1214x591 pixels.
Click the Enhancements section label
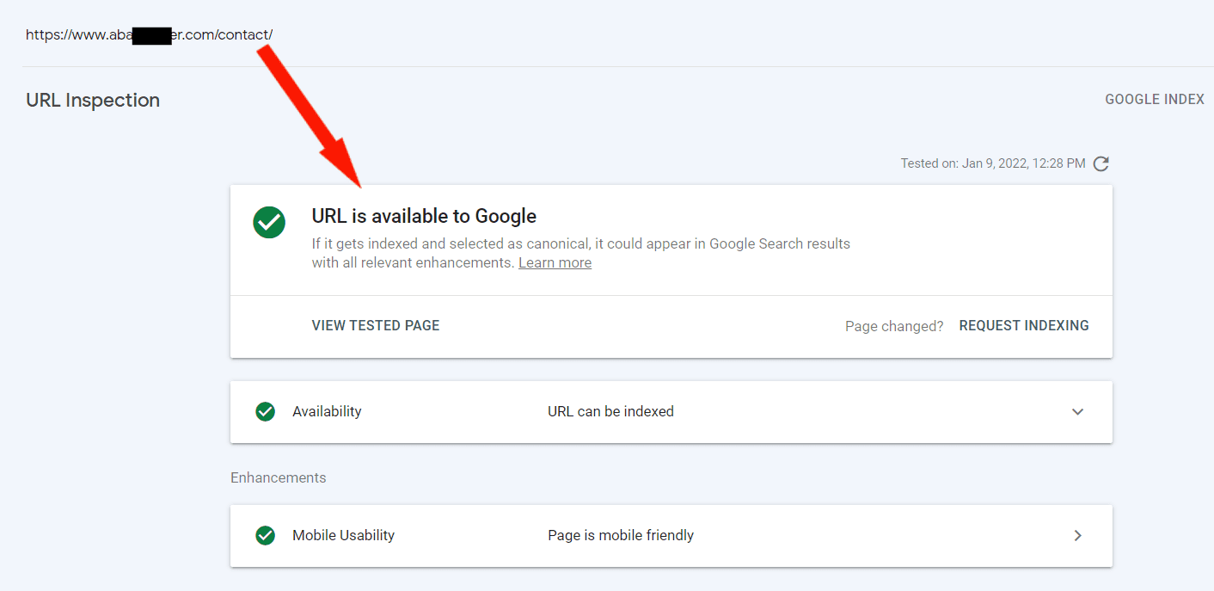click(279, 477)
